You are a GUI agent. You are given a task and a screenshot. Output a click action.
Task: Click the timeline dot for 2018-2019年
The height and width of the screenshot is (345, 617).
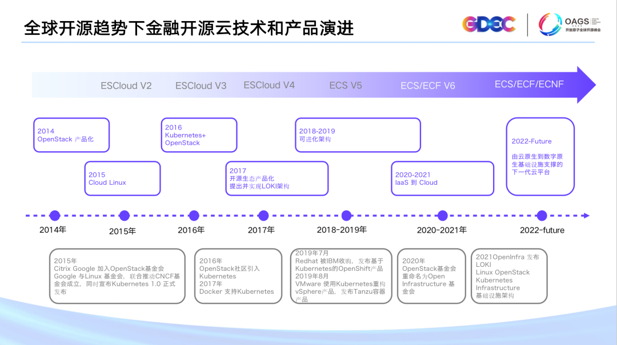(x=346, y=216)
